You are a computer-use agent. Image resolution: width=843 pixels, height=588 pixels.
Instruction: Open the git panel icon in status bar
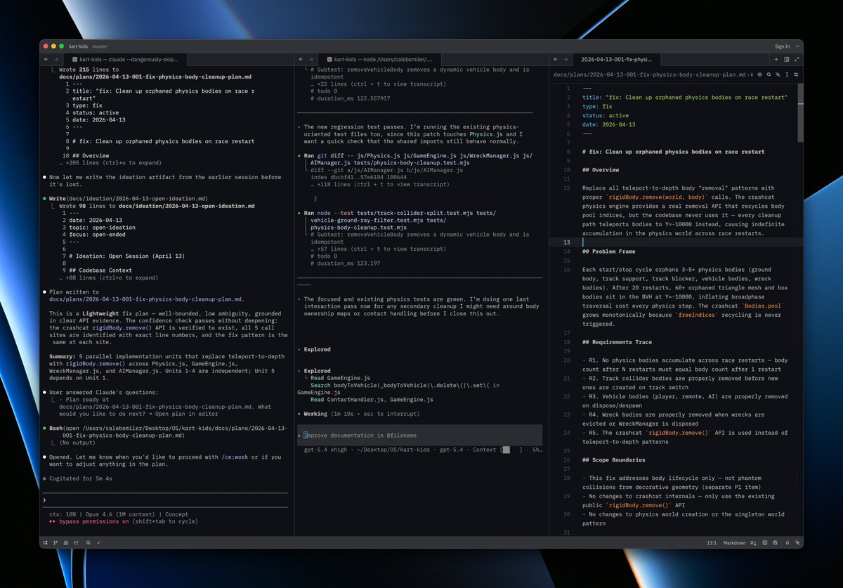click(55, 543)
